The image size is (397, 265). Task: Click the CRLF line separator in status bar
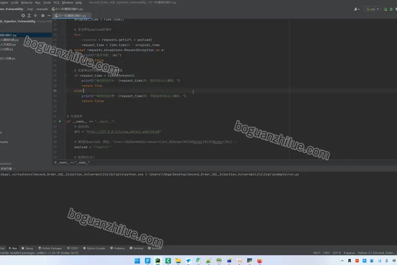pyautogui.click(x=326, y=253)
